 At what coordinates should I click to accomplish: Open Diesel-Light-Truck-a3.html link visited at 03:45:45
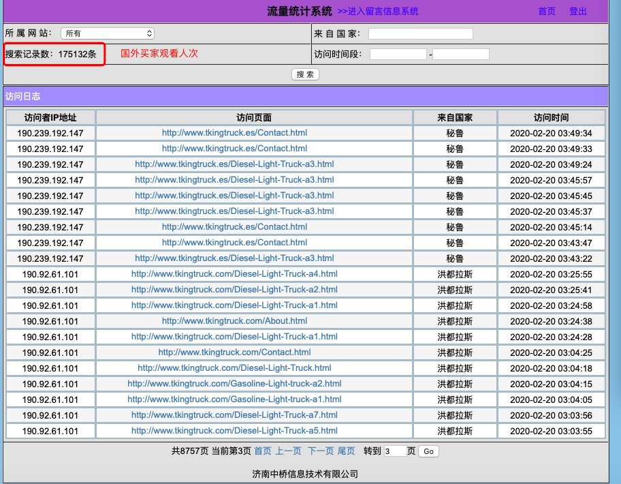234,196
